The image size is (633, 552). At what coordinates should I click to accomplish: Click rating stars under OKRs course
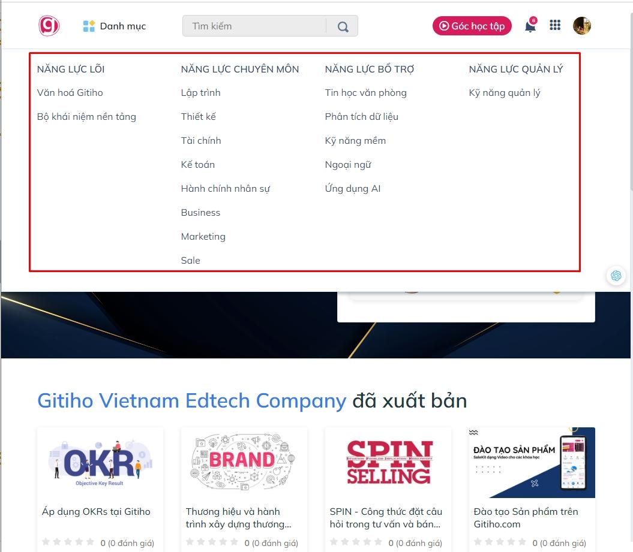click(68, 542)
